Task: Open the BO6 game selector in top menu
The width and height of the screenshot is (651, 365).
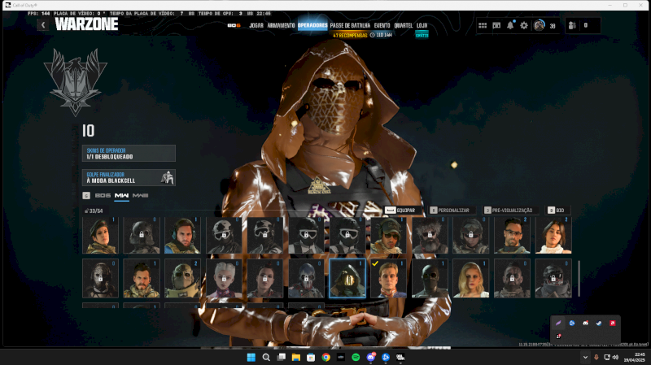Action: point(234,25)
